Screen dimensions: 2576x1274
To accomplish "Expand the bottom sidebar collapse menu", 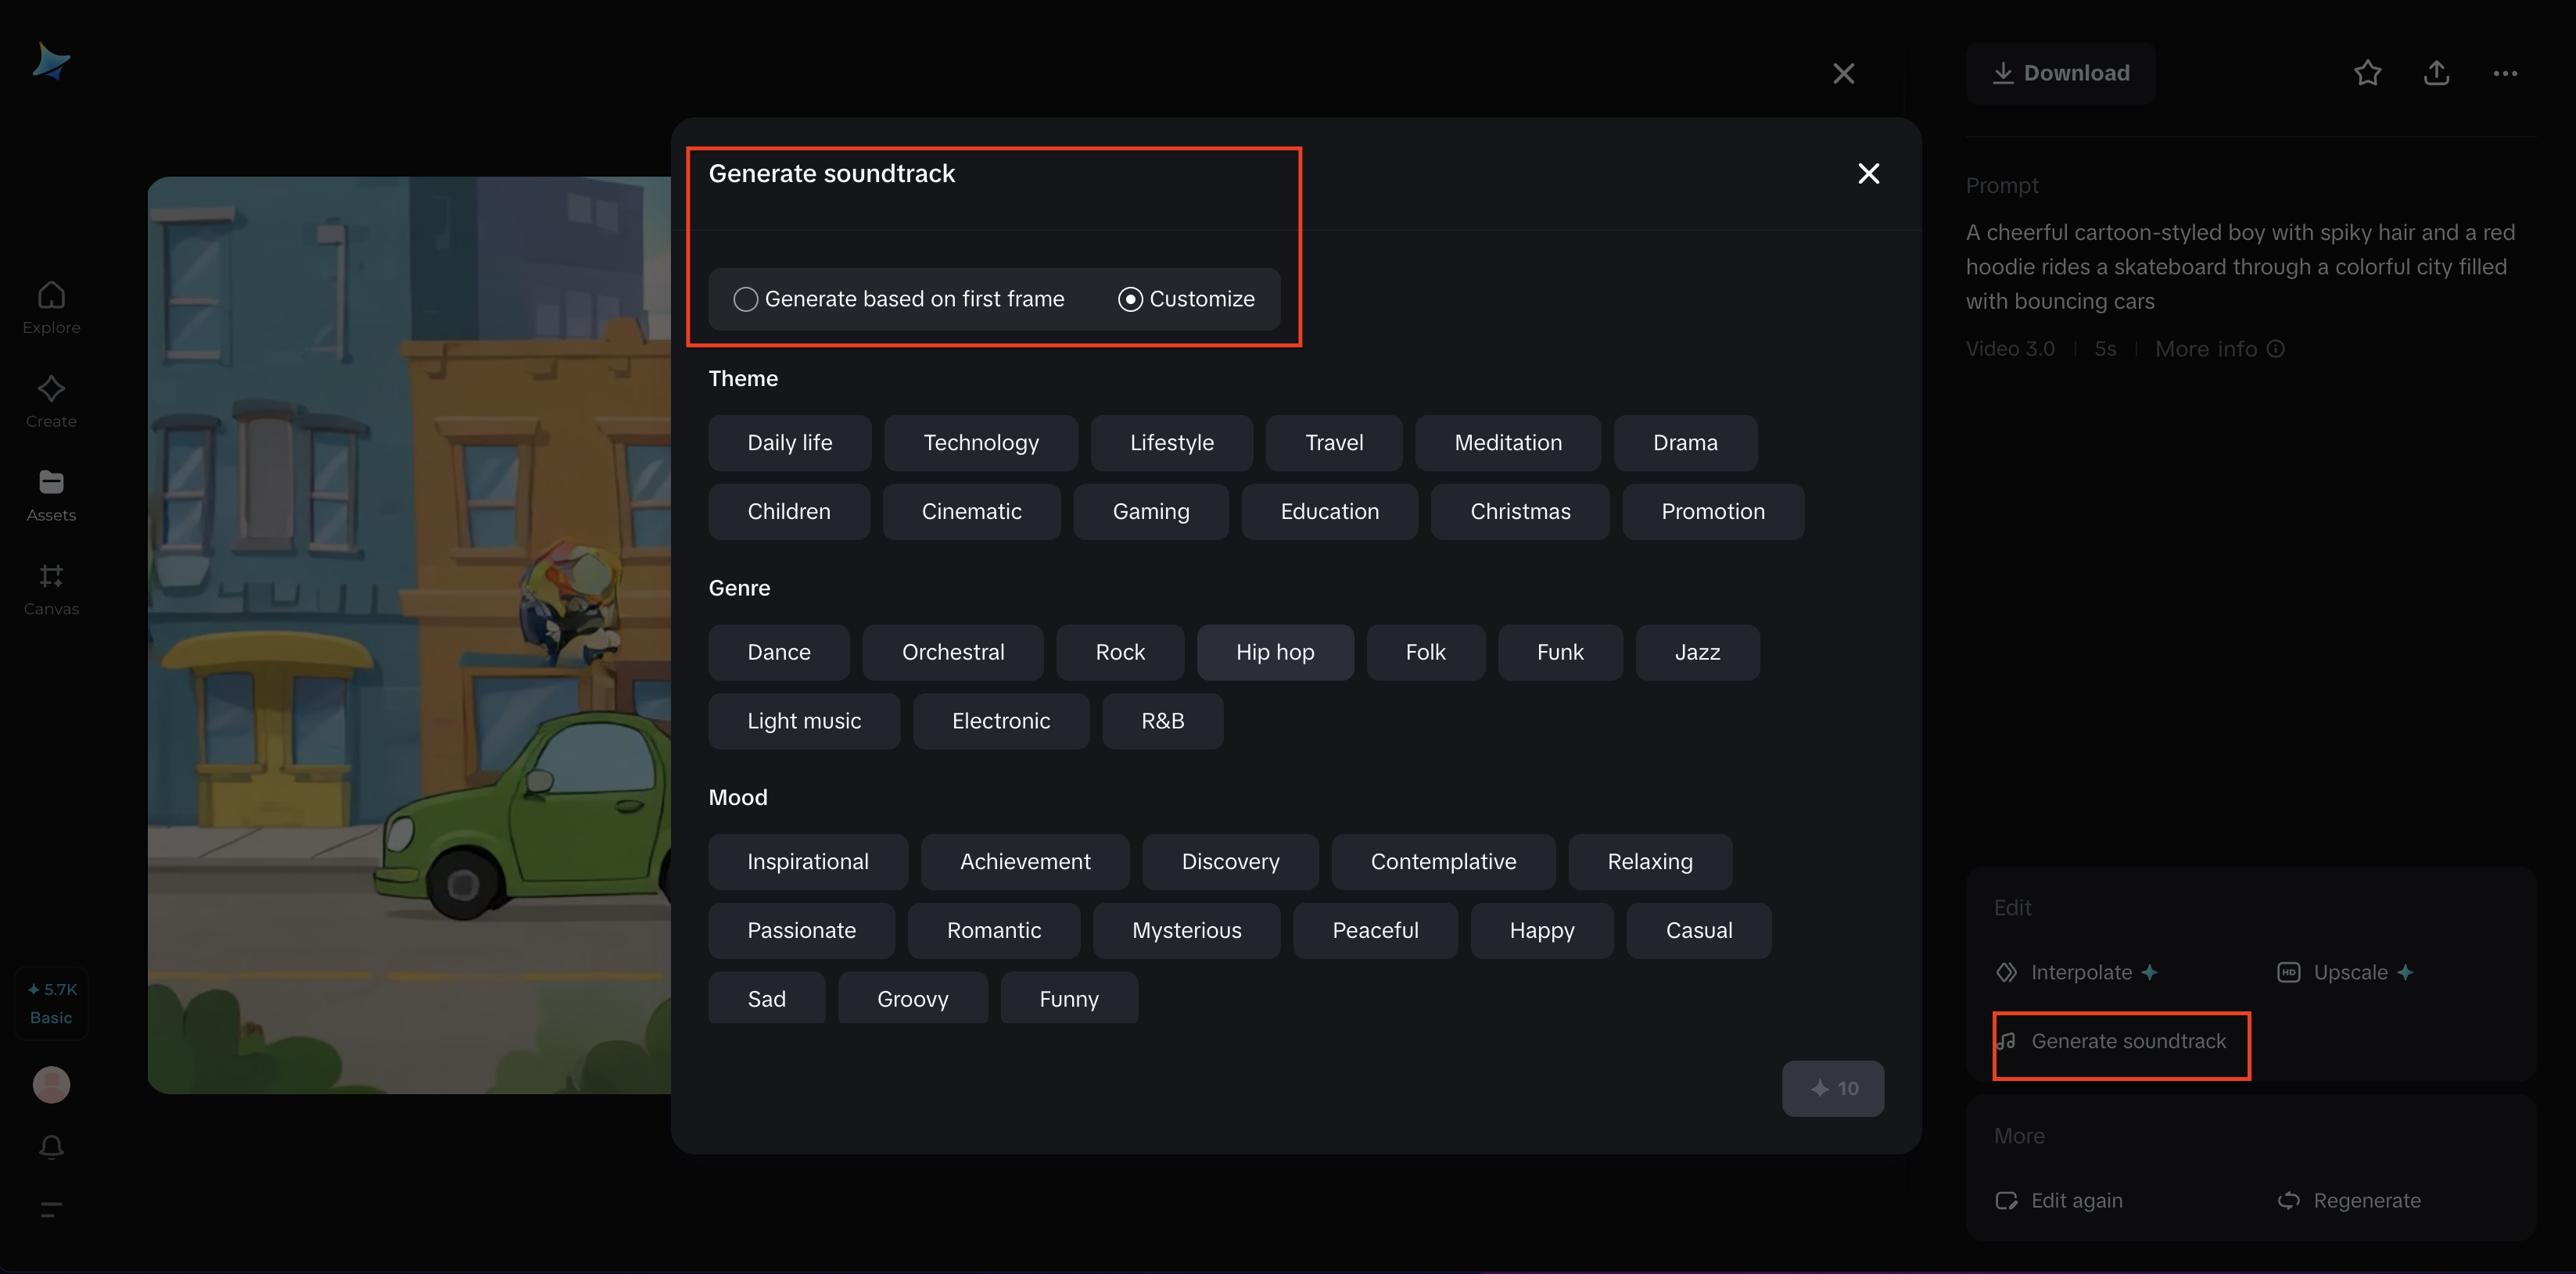I will click(51, 1209).
